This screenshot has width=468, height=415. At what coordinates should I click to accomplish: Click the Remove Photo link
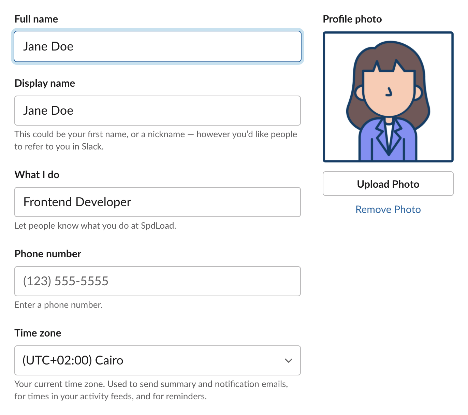coord(388,210)
